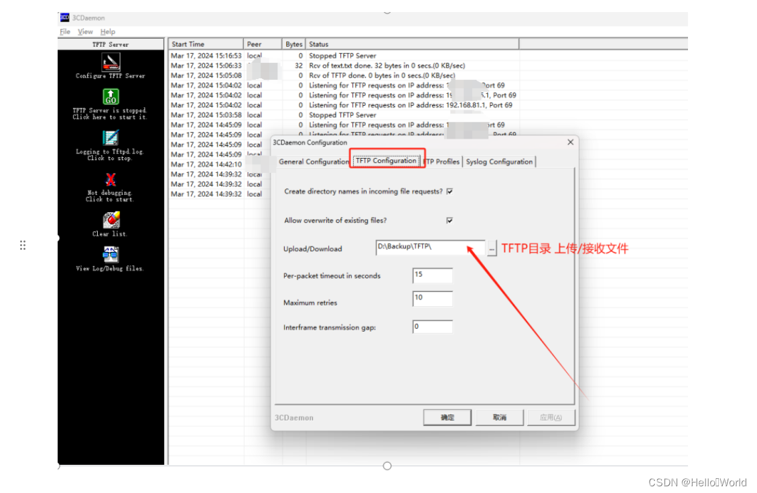
Task: Clear list icon in sidebar
Action: coord(111,220)
